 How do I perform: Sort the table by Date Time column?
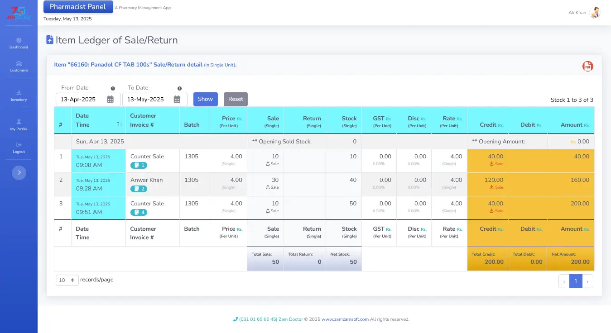tap(119, 124)
